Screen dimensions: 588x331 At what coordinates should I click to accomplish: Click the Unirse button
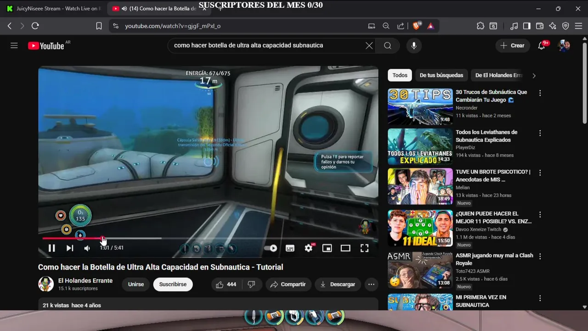click(x=136, y=285)
